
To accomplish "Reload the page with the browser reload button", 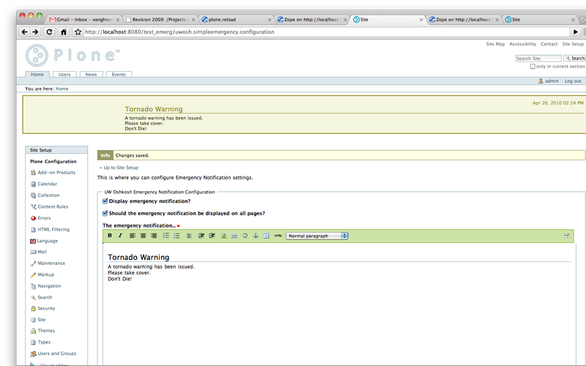I will pos(49,32).
